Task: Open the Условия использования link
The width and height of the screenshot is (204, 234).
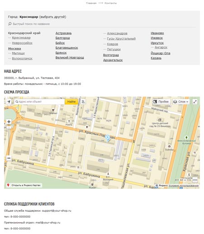Action: pos(184,185)
